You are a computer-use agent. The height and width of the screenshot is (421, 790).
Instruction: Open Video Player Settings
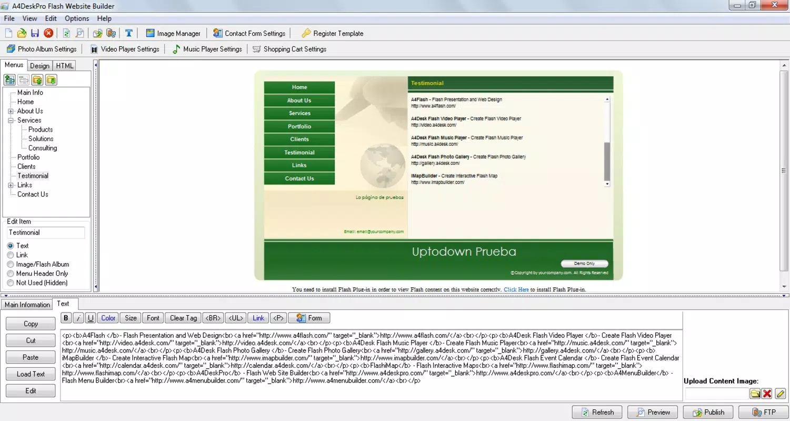[125, 49]
